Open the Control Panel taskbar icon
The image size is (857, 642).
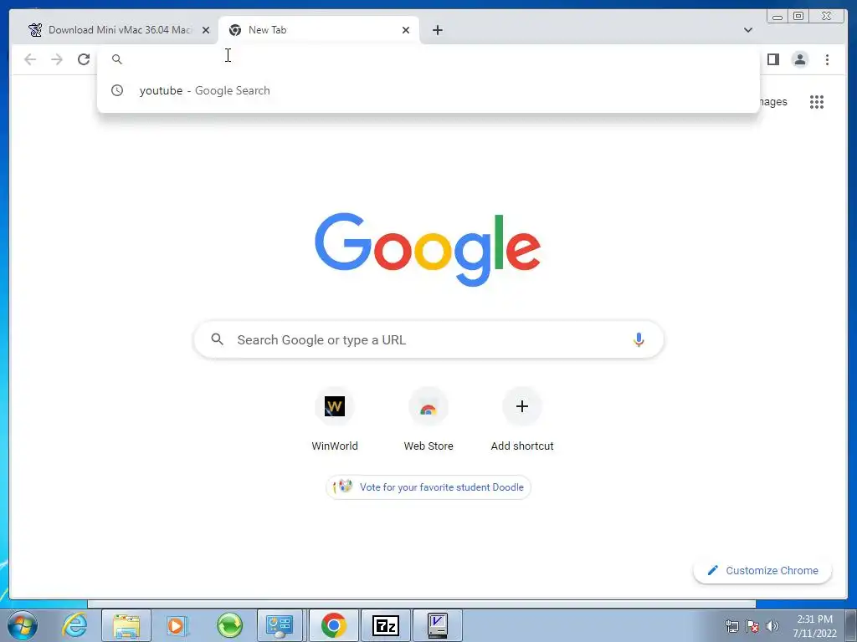280,625
